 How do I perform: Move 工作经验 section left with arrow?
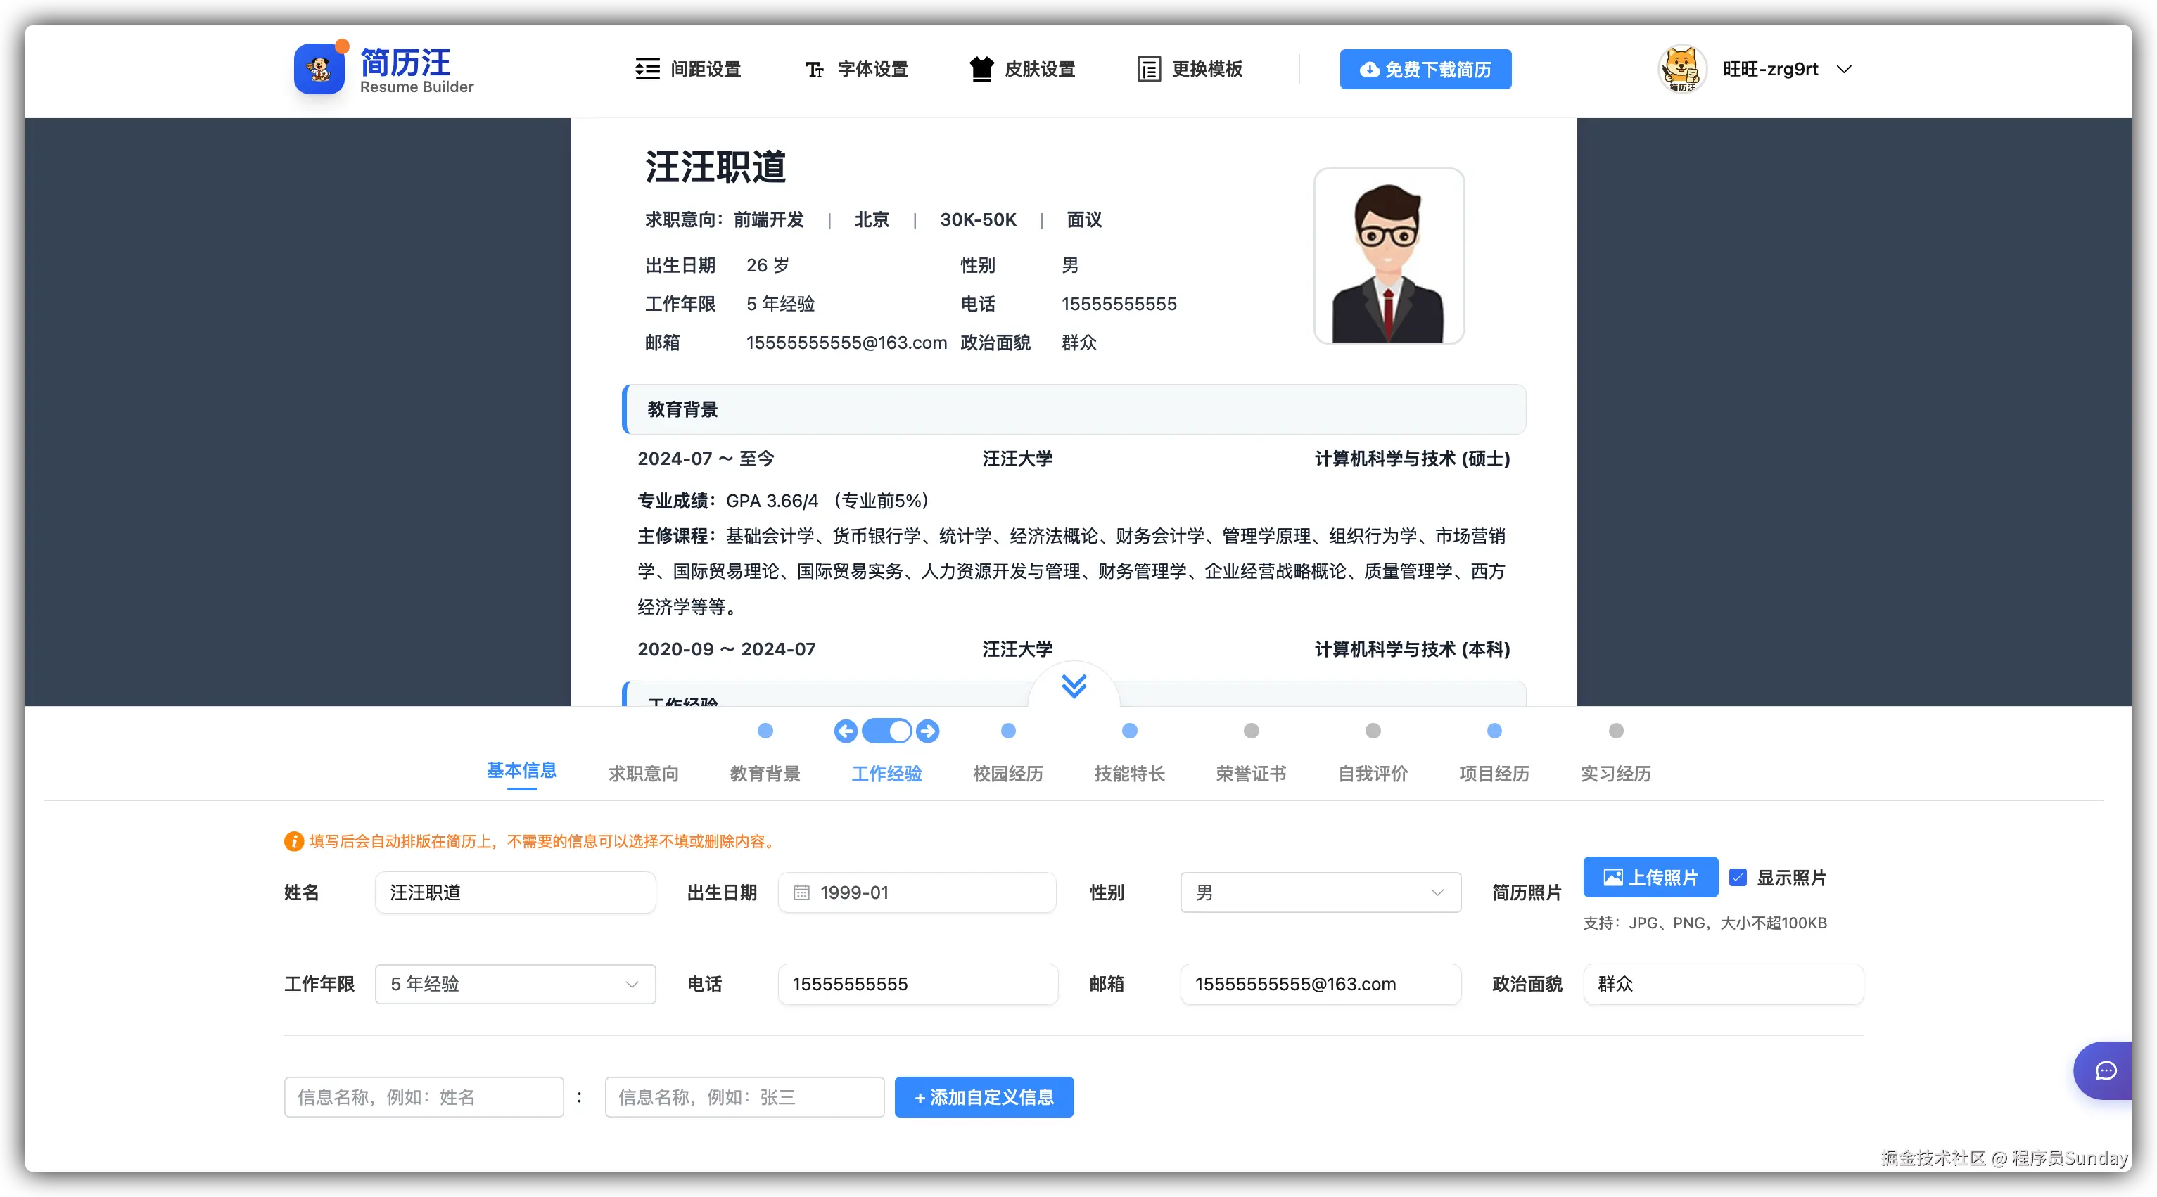tap(846, 731)
